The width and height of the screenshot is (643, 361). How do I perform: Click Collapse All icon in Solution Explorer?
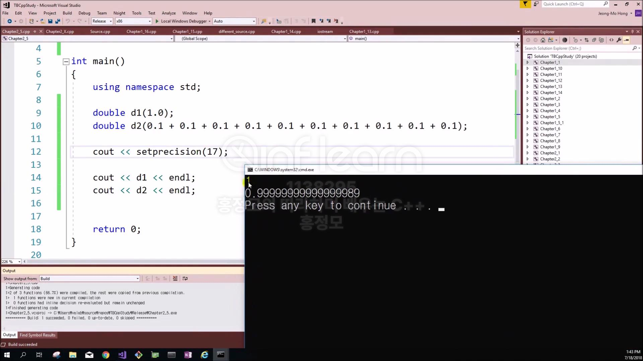pos(594,40)
